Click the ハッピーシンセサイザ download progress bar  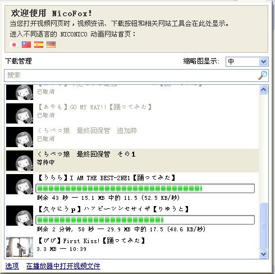pyautogui.click(x=145, y=220)
